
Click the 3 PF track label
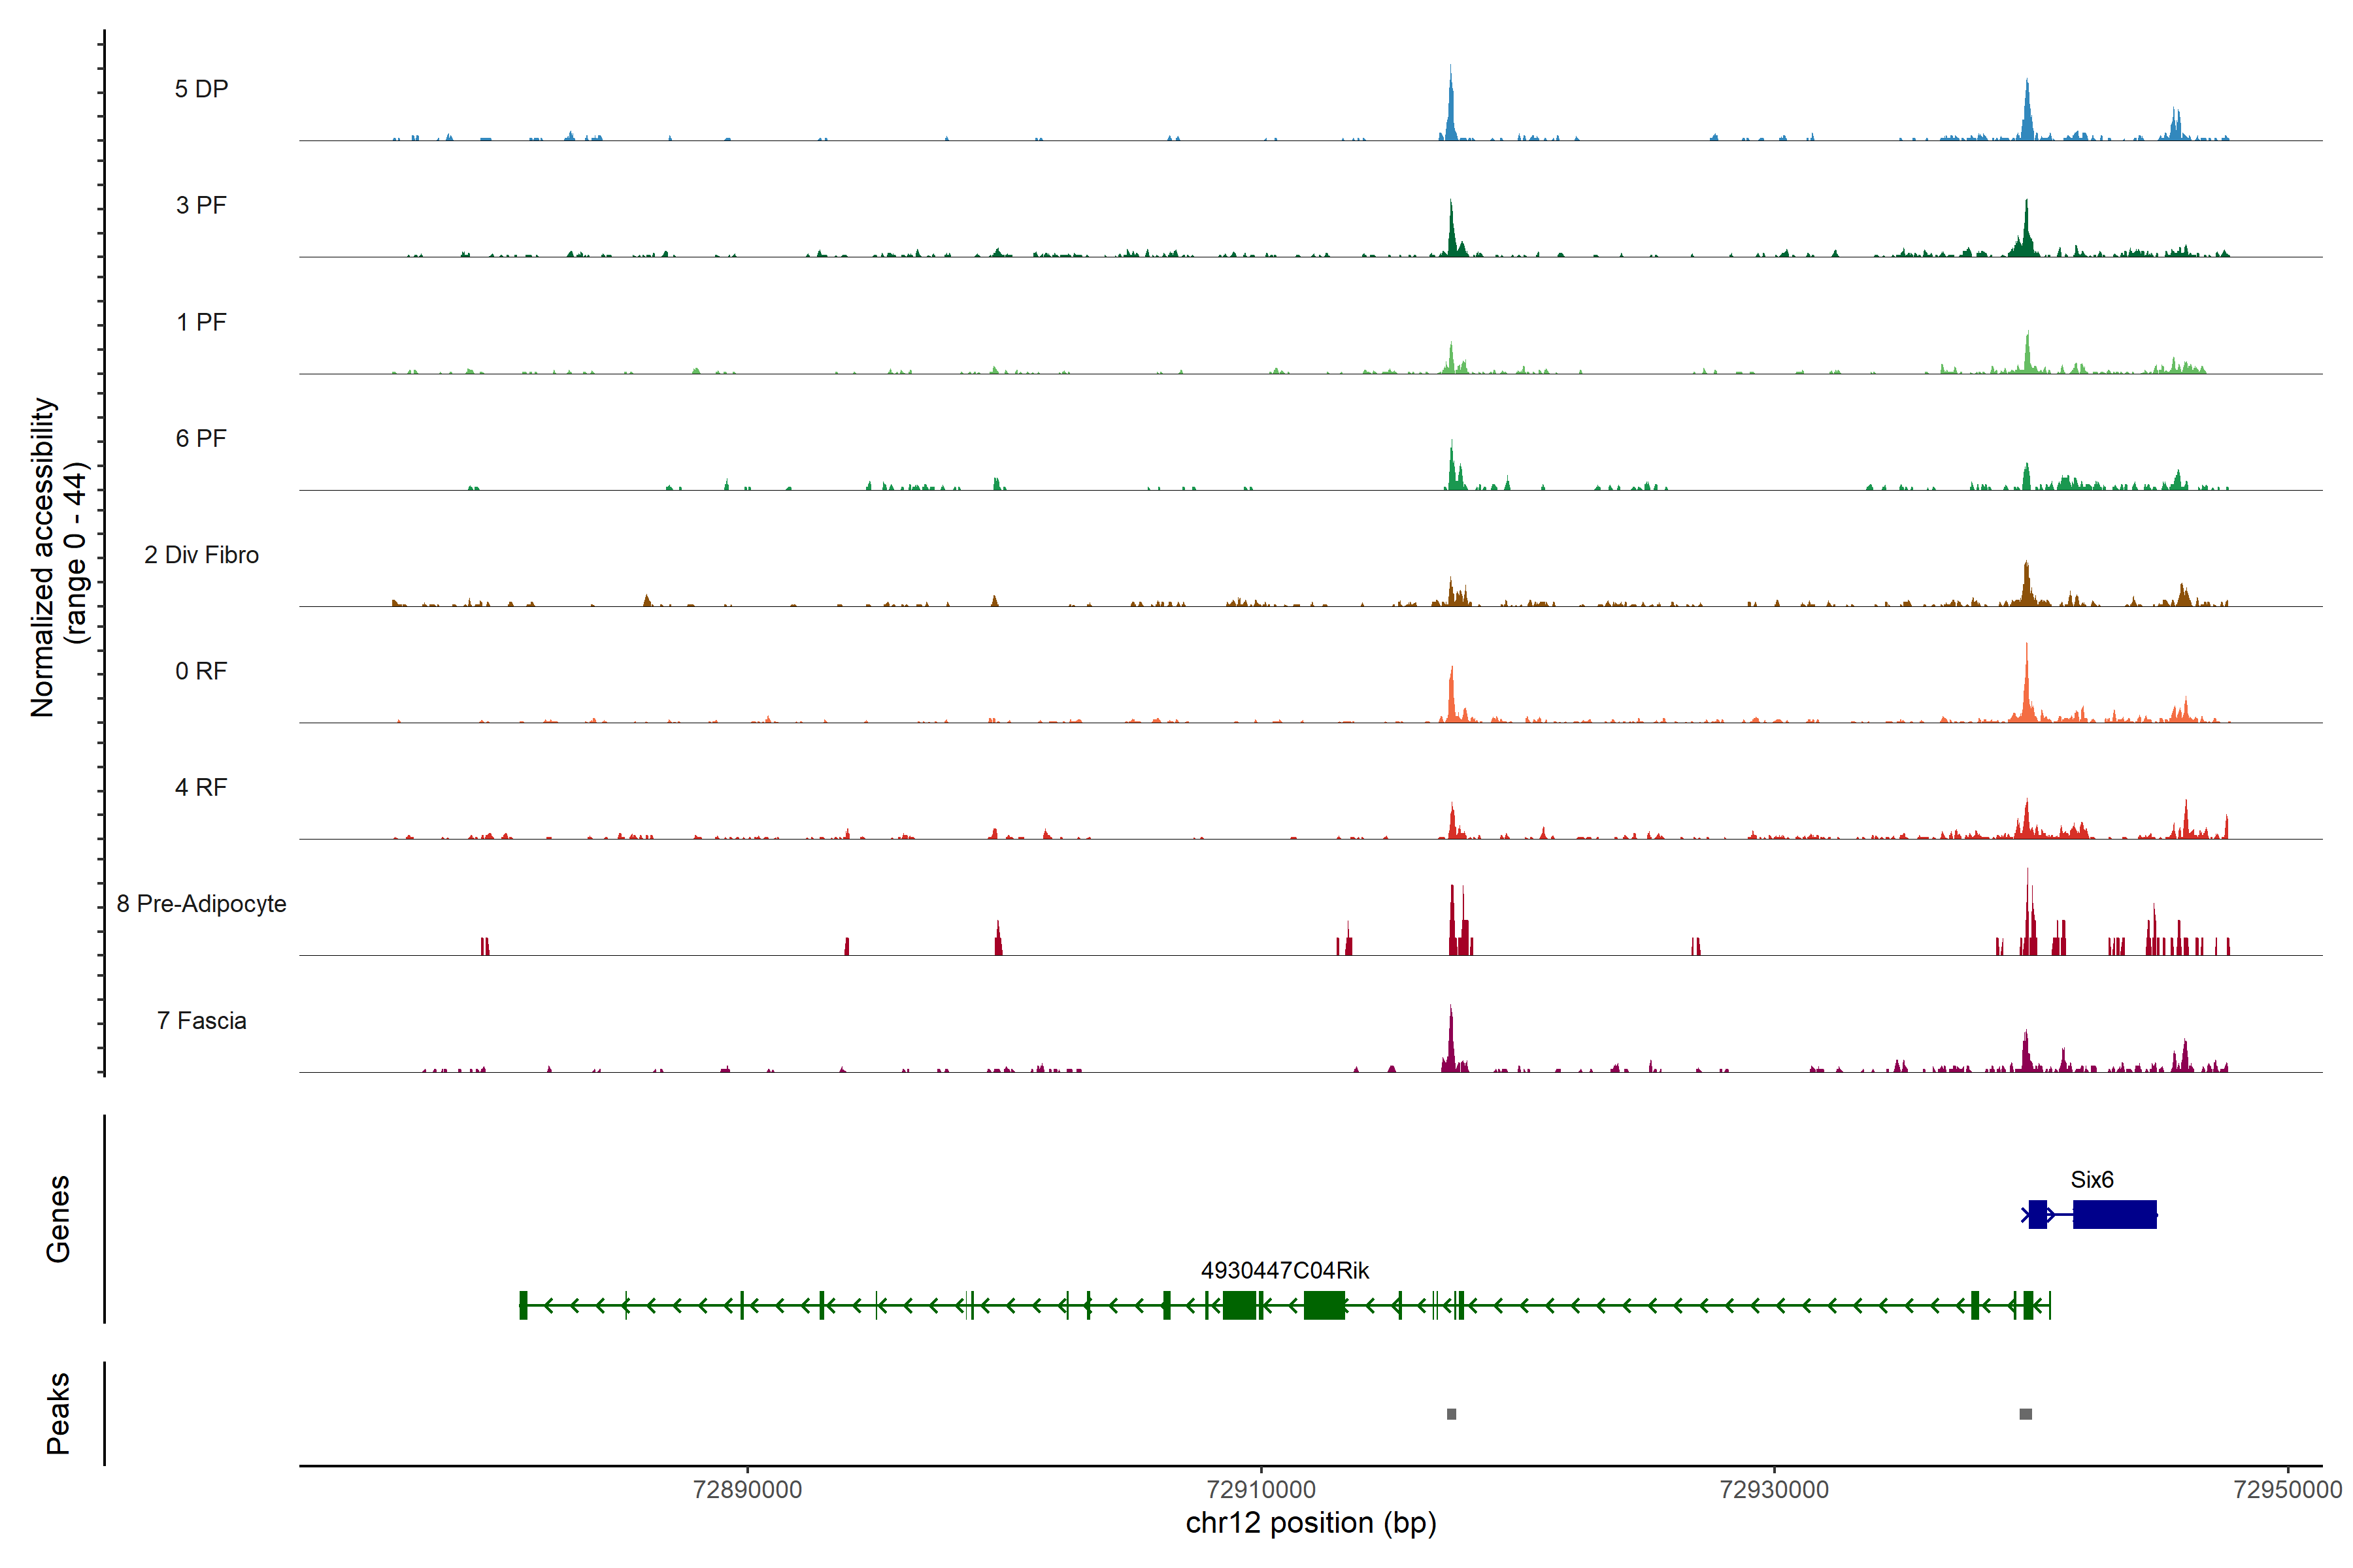(201, 206)
